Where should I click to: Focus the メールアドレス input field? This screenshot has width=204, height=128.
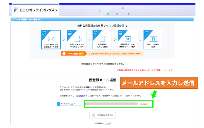click(111, 104)
